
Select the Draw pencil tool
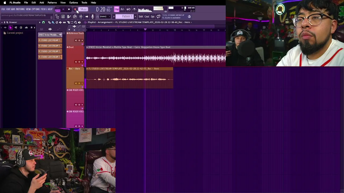point(49,22)
